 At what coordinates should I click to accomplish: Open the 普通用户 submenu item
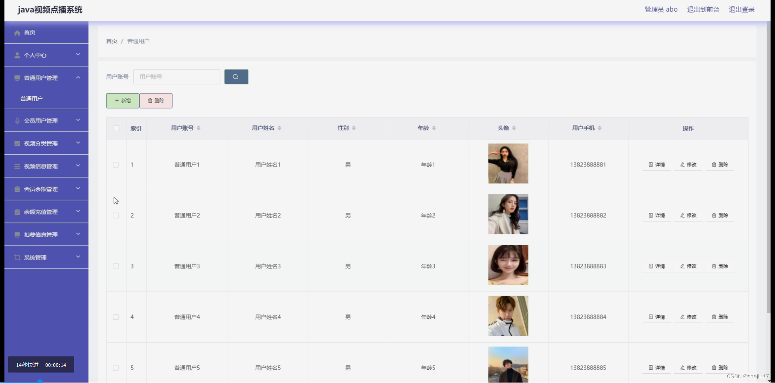coord(32,98)
